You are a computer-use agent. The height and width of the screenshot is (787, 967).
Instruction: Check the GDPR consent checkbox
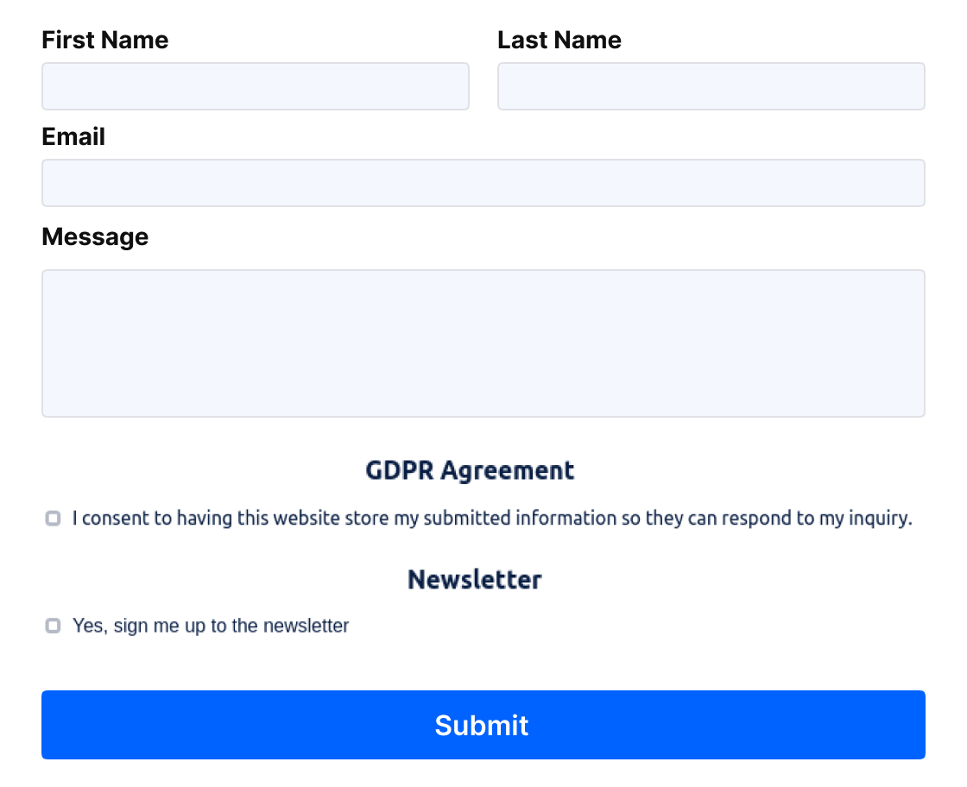click(53, 519)
